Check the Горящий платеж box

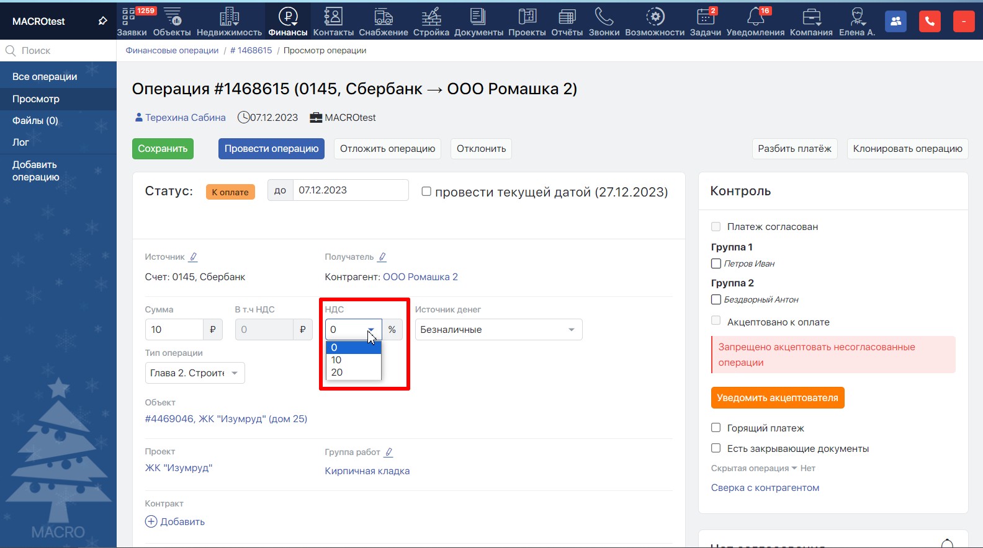(716, 428)
